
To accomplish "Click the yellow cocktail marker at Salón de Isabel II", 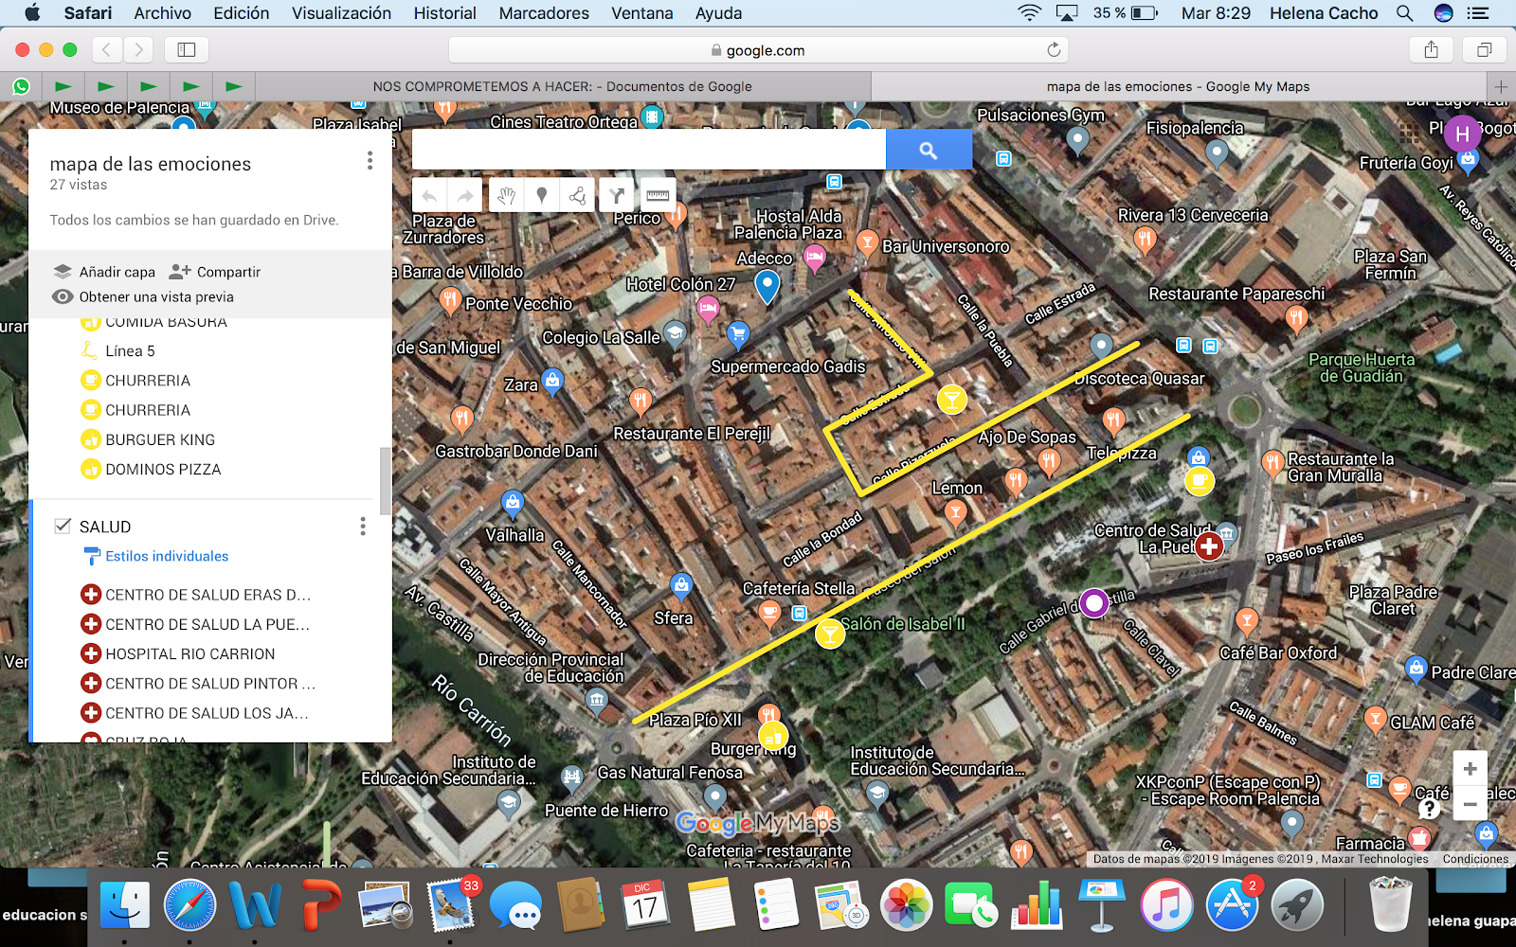I will (830, 634).
